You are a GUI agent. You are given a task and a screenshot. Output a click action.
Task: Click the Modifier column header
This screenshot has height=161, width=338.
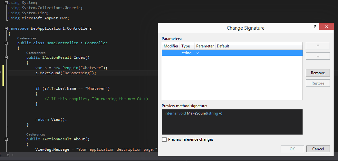tap(171, 46)
